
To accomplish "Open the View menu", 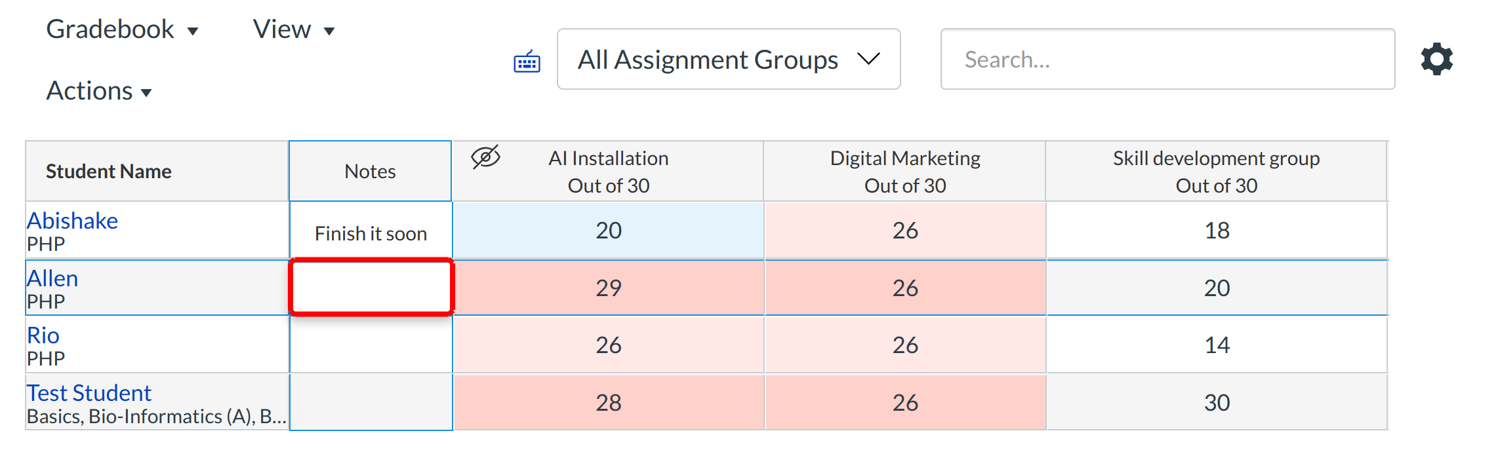I will click(293, 30).
